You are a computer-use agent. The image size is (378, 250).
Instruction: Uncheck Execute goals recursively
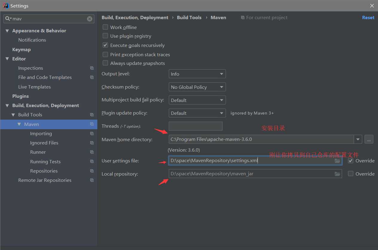coord(105,45)
